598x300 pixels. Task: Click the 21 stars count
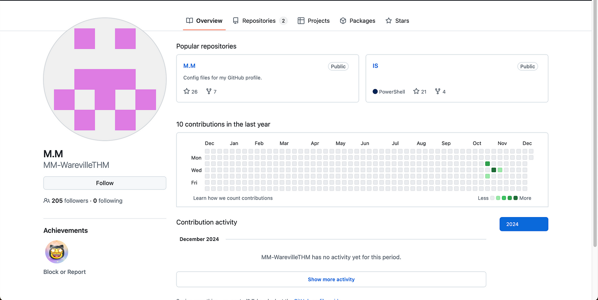[423, 92]
